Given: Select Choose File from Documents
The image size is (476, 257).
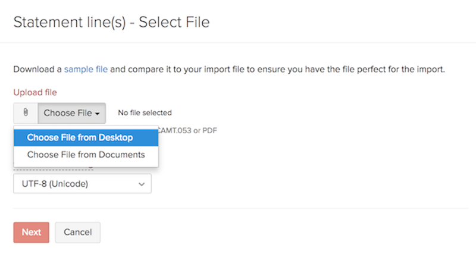Looking at the screenshot, I should pyautogui.click(x=86, y=155).
